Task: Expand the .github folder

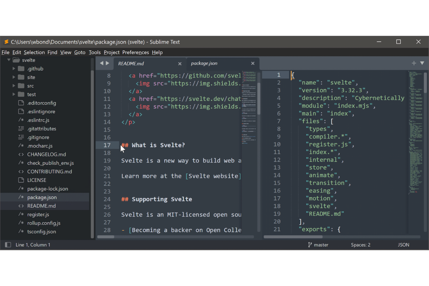Action: [13, 68]
